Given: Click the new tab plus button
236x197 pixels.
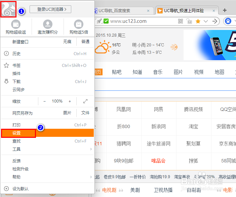Looking at the screenshot, I should (225, 10).
